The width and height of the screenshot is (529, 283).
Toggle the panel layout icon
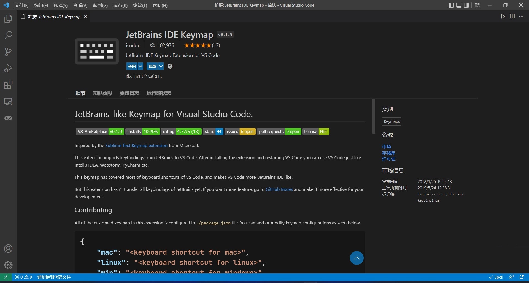[459, 5]
